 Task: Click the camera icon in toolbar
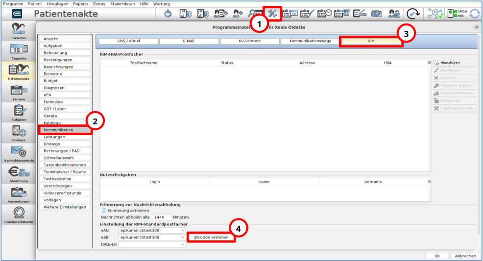[x=376, y=14]
